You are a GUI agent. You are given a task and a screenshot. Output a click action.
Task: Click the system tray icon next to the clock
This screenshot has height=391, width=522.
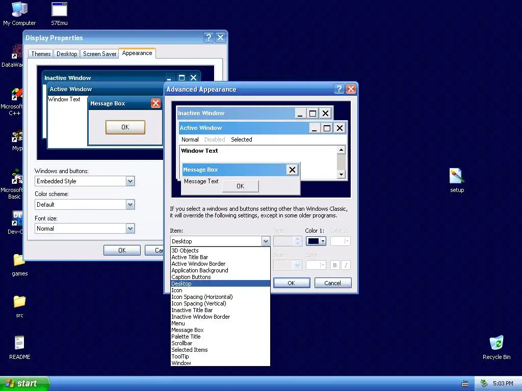tap(484, 383)
